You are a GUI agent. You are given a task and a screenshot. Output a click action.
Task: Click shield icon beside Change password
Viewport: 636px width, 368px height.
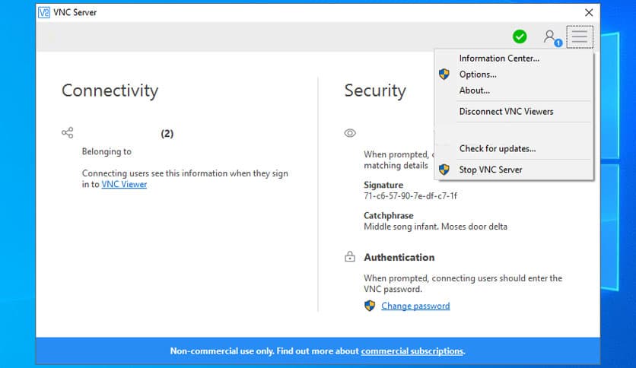[370, 306]
